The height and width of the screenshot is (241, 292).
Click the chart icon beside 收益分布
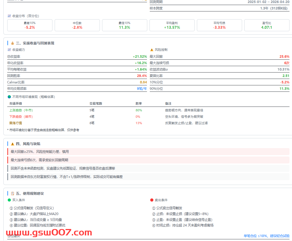click(x=9, y=16)
